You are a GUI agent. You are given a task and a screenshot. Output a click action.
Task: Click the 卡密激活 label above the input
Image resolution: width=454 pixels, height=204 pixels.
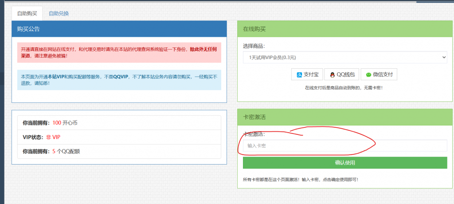[254, 134]
